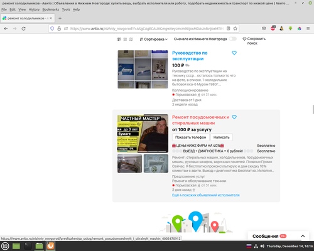
Task: Close the ремонт холодильников tab
Action: 51,18
